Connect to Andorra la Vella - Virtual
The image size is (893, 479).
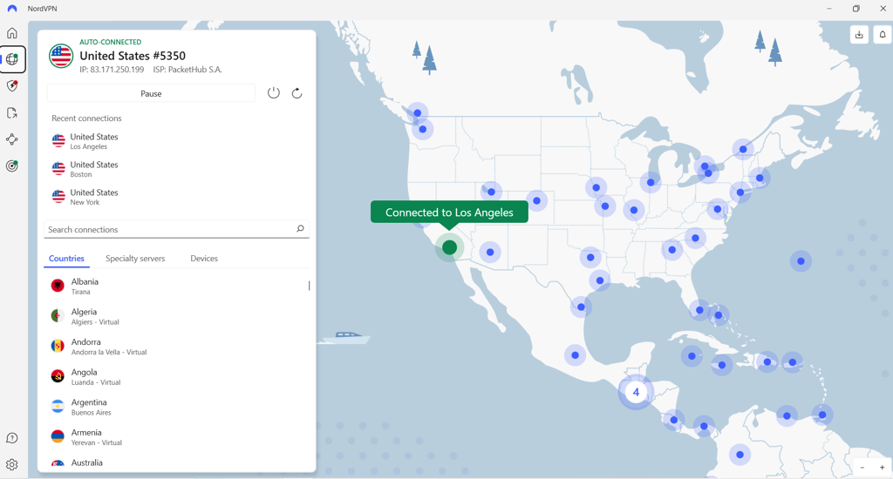point(175,346)
